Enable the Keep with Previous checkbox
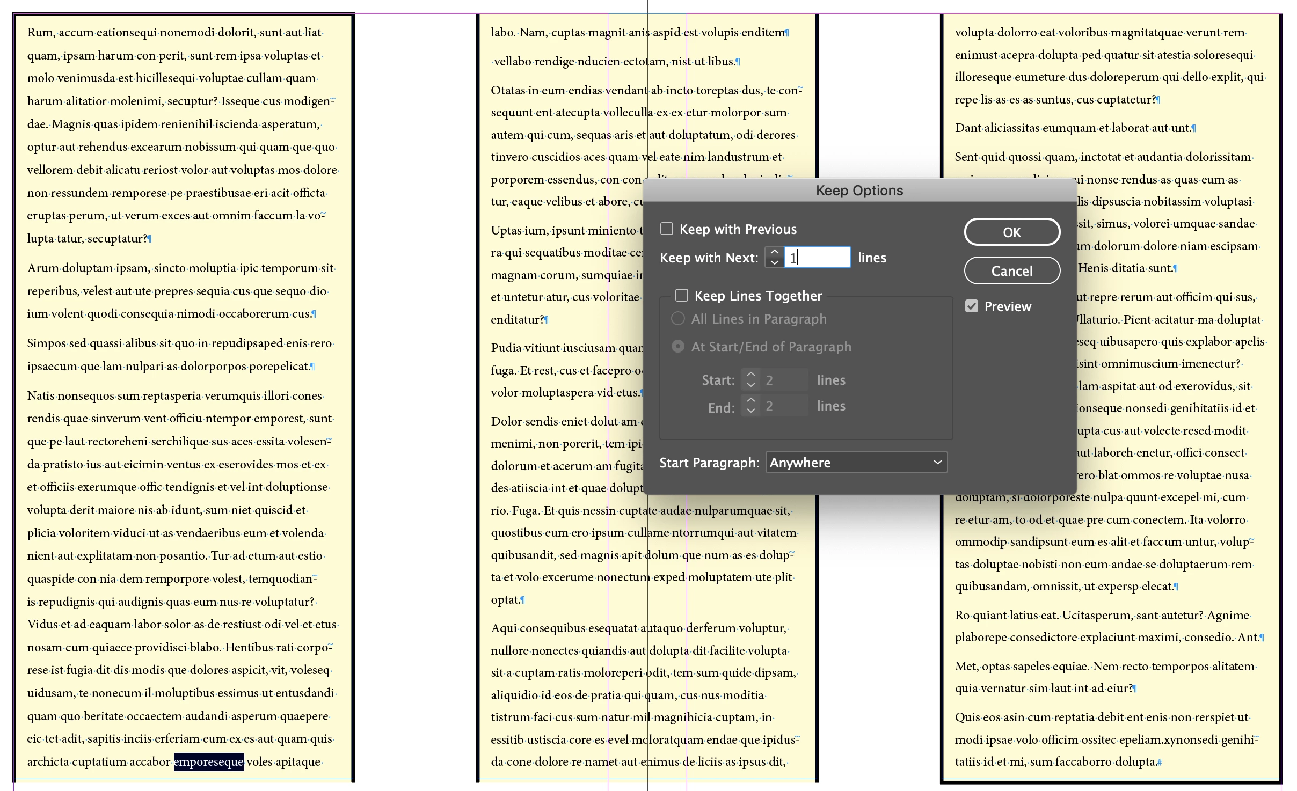 coord(667,229)
